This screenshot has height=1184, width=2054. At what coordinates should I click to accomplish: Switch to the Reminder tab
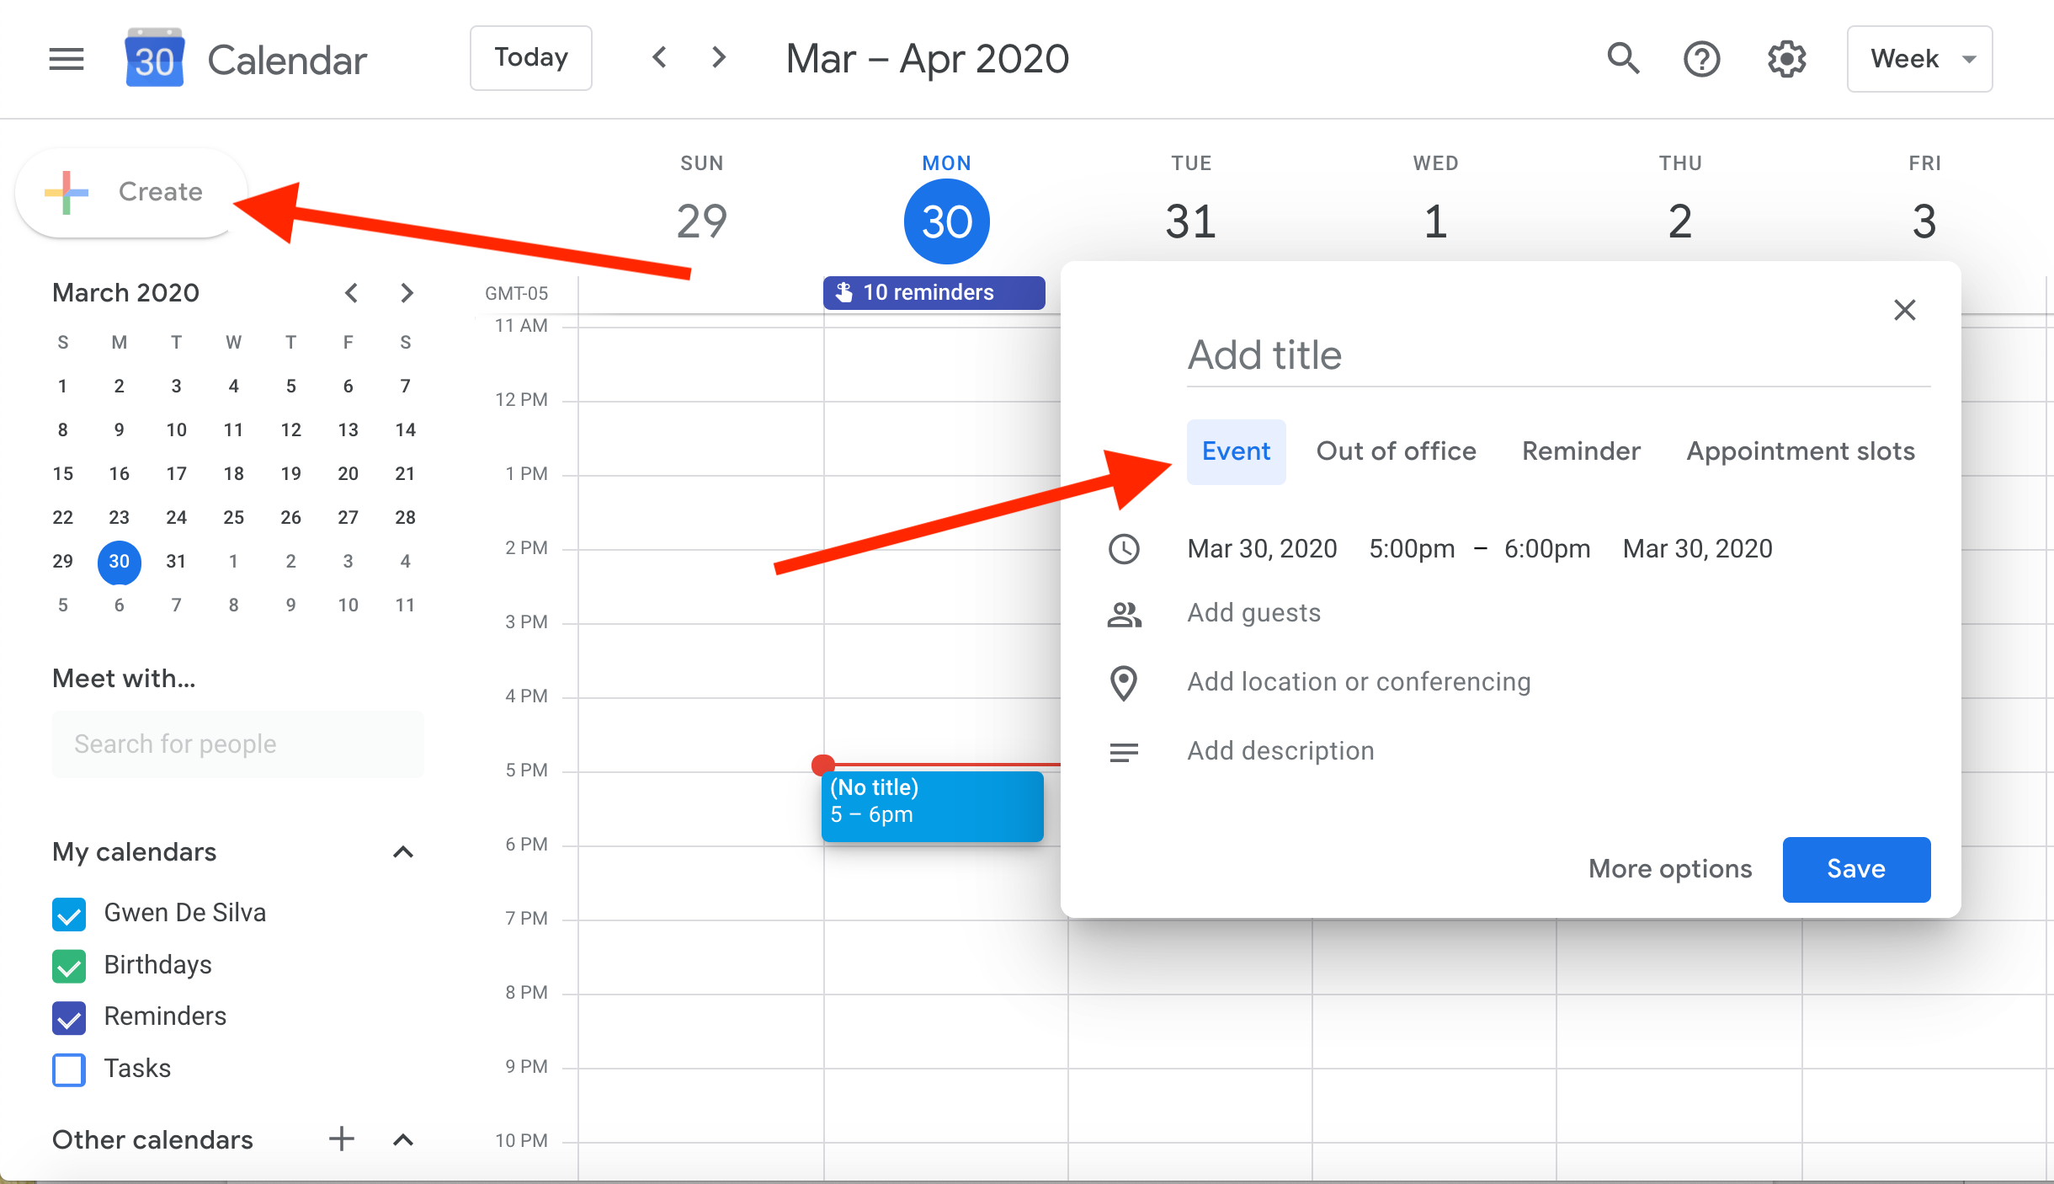pos(1581,451)
